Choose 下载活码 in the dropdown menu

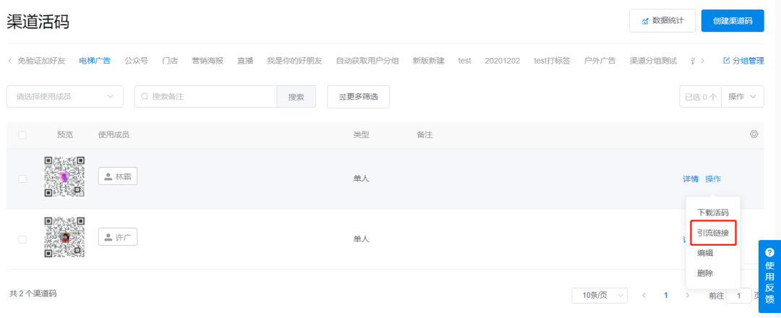point(712,212)
